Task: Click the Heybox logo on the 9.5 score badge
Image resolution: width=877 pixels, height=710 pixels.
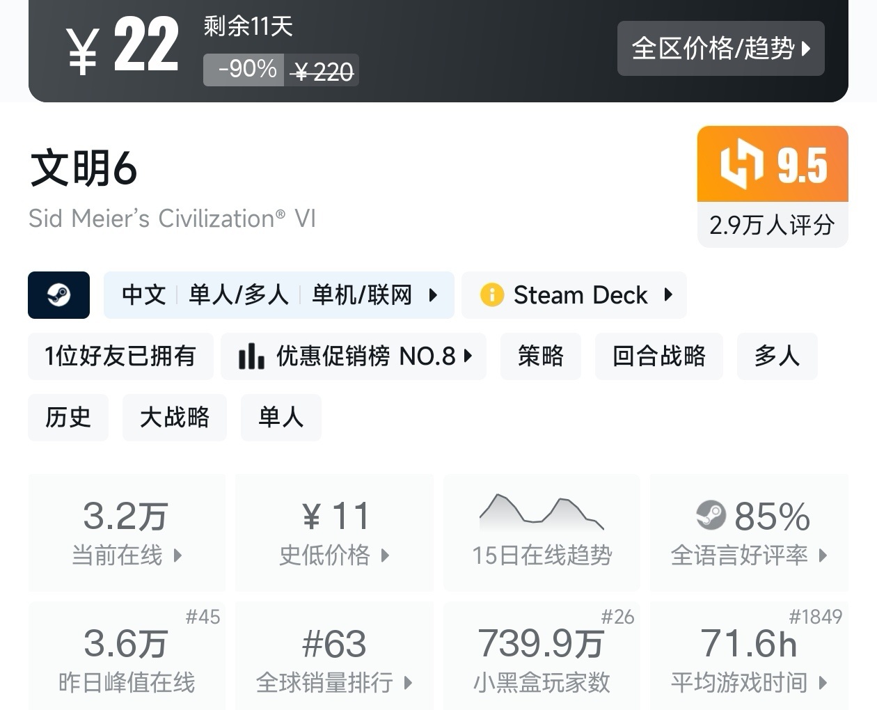Action: coord(741,164)
